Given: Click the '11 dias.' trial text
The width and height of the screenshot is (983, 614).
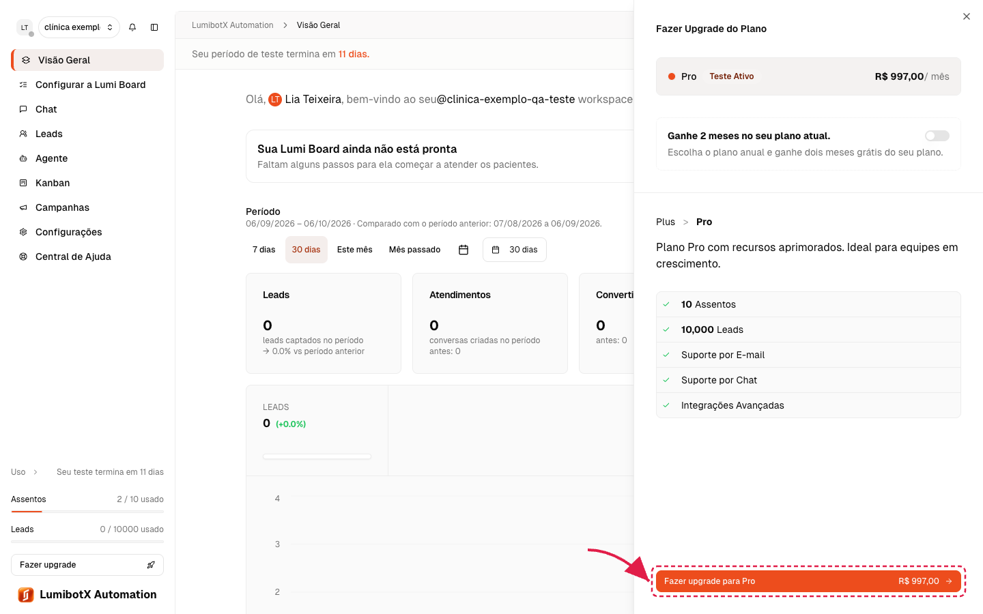Looking at the screenshot, I should [354, 54].
